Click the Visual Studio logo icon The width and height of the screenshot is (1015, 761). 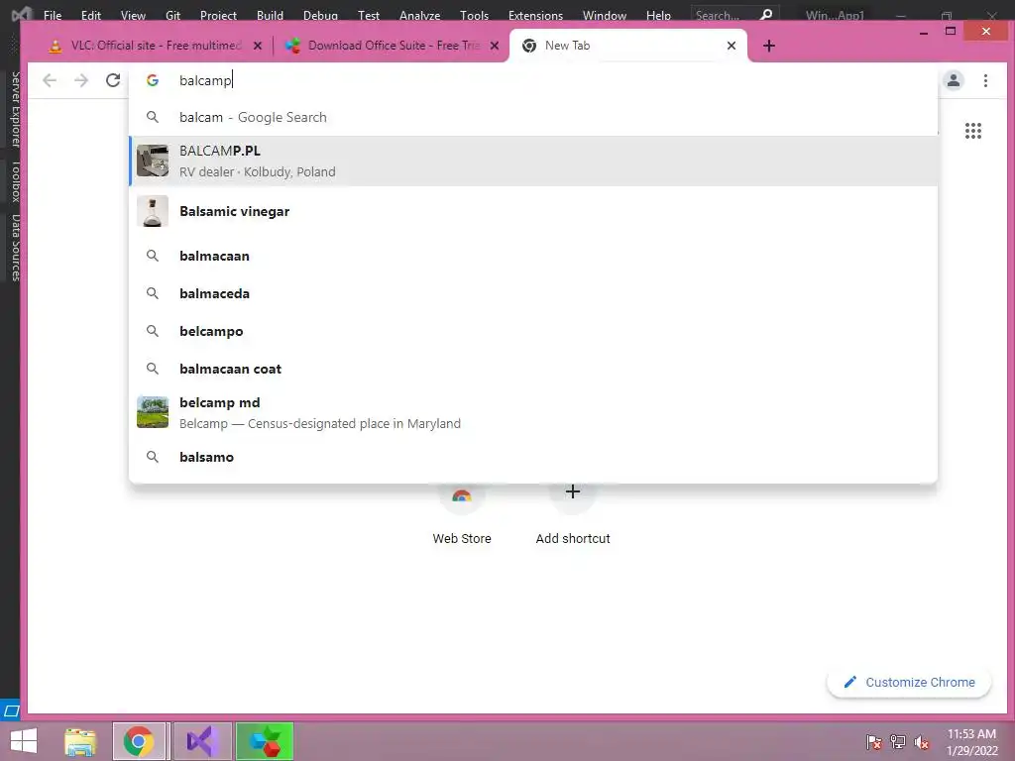22,14
